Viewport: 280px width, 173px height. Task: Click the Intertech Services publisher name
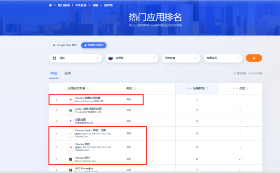pyautogui.click(x=89, y=101)
